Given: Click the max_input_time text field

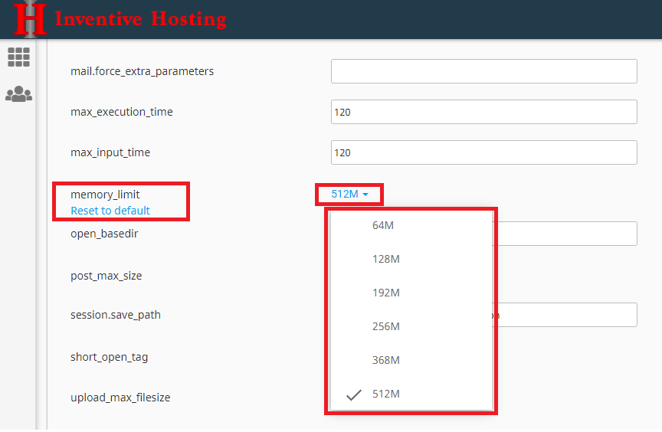Looking at the screenshot, I should click(x=483, y=152).
